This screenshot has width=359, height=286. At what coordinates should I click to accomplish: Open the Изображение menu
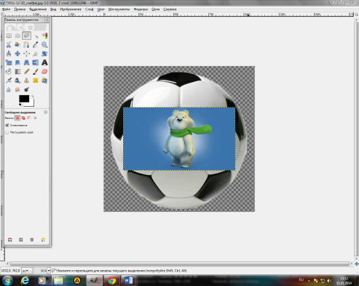pyautogui.click(x=71, y=9)
